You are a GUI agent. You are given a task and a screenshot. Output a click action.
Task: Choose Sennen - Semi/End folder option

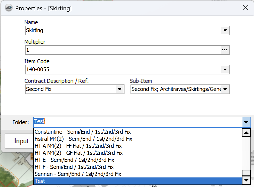click(x=78, y=174)
